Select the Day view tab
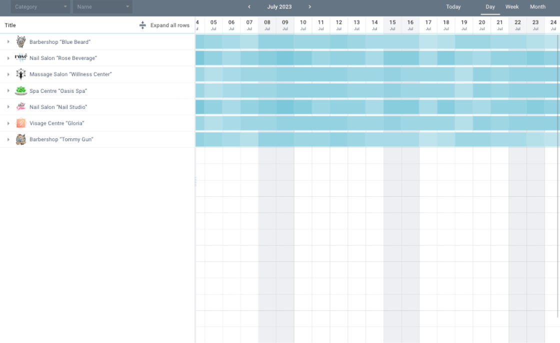The width and height of the screenshot is (560, 343). tap(490, 6)
